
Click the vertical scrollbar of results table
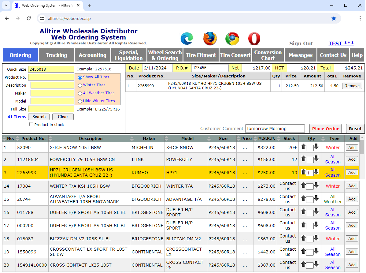[x=362, y=147]
